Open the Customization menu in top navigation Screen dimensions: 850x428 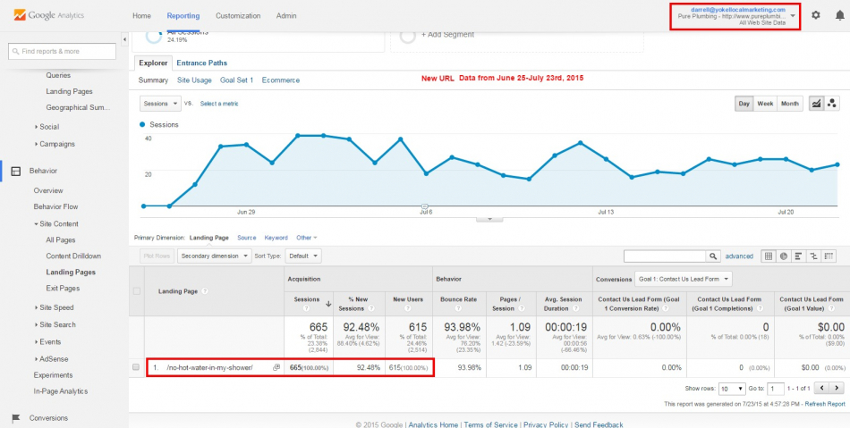238,16
